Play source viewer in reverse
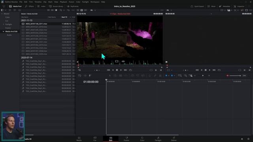The height and width of the screenshot is (142, 253). (x=113, y=70)
